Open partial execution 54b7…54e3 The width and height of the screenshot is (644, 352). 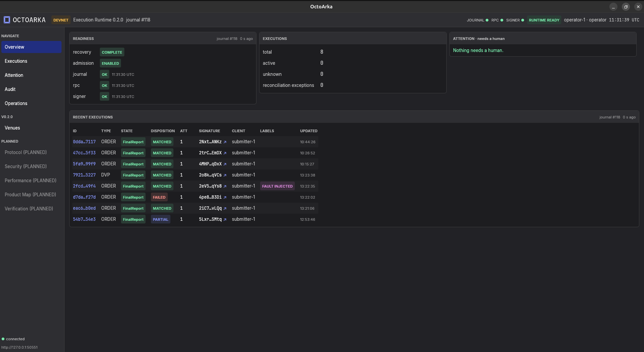pos(84,219)
